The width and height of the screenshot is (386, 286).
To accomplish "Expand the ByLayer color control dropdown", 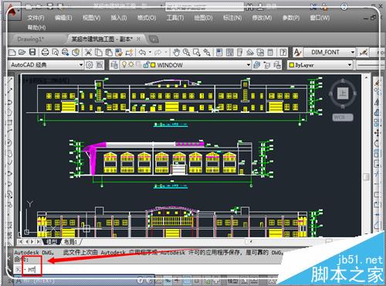I will pos(350,65).
